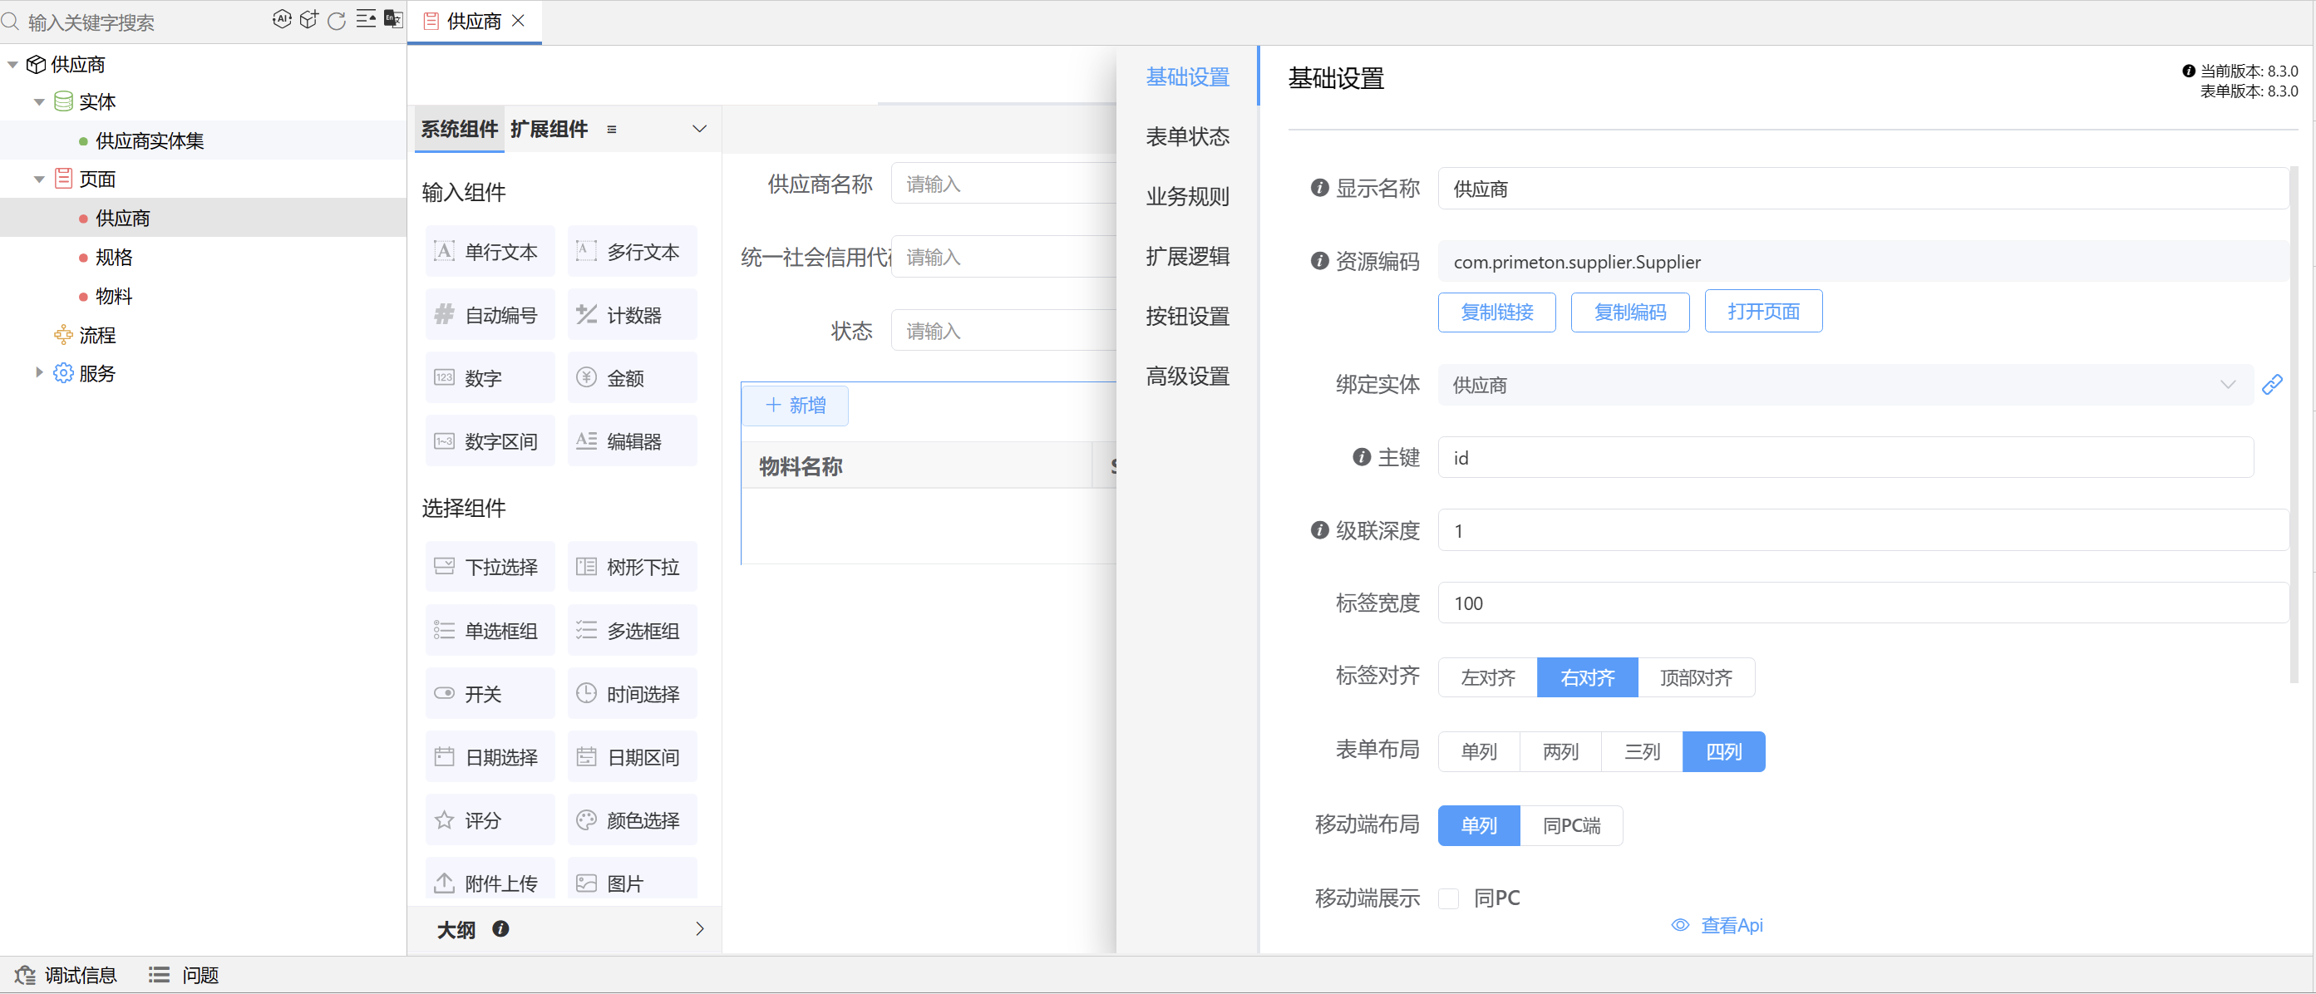2316x994 pixels.
Task: Select the 树形下拉 select component
Action: pos(631,566)
